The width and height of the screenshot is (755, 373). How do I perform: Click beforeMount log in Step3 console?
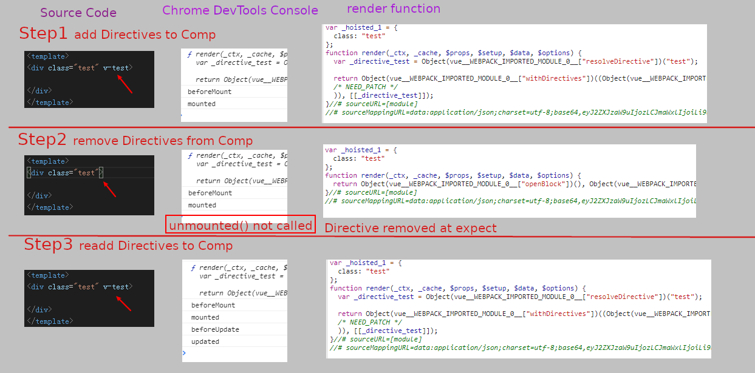(x=213, y=305)
